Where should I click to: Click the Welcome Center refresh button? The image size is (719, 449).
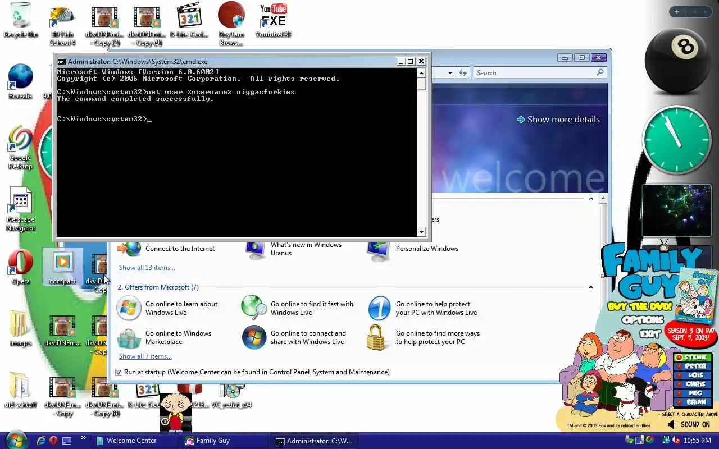click(462, 73)
